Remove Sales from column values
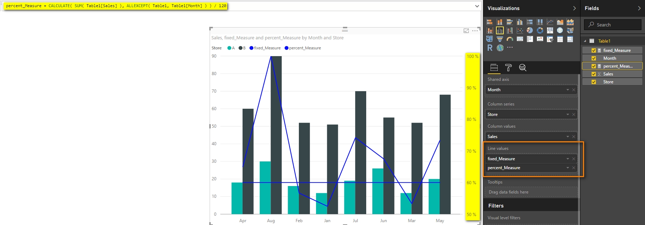This screenshot has width=645, height=225. point(574,137)
